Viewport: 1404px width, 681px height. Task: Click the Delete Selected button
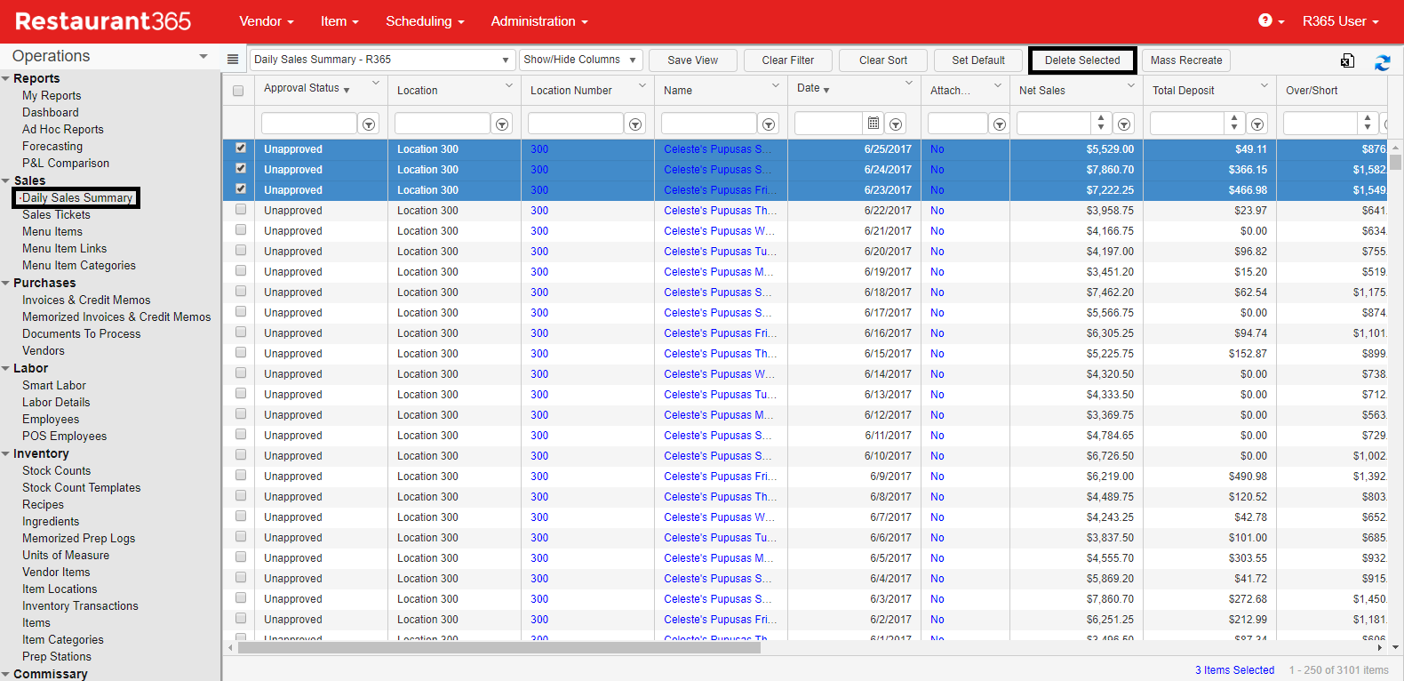coord(1082,60)
